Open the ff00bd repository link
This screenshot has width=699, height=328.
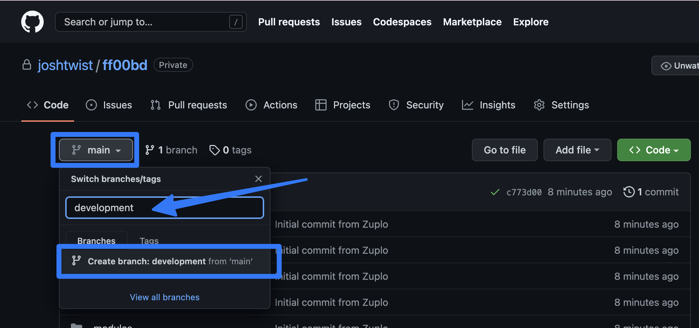click(125, 65)
